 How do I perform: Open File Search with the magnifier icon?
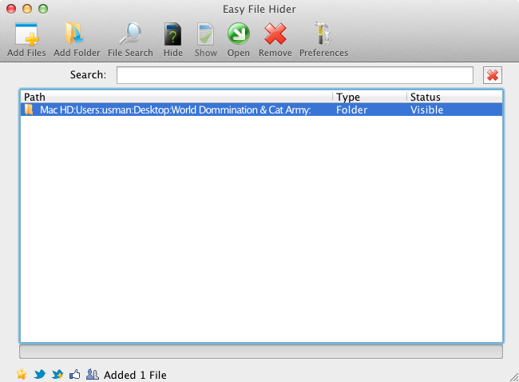coord(130,34)
